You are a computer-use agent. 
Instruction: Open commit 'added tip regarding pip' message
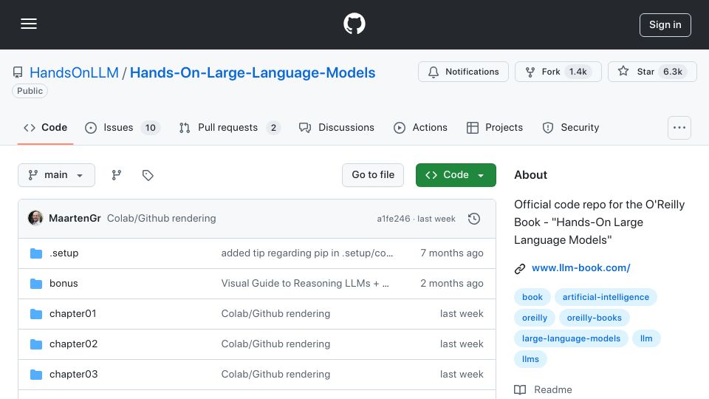tap(307, 253)
